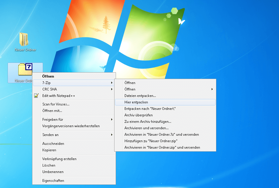Open Eigenschaften of the archive
The width and height of the screenshot is (279, 188).
(x=53, y=181)
